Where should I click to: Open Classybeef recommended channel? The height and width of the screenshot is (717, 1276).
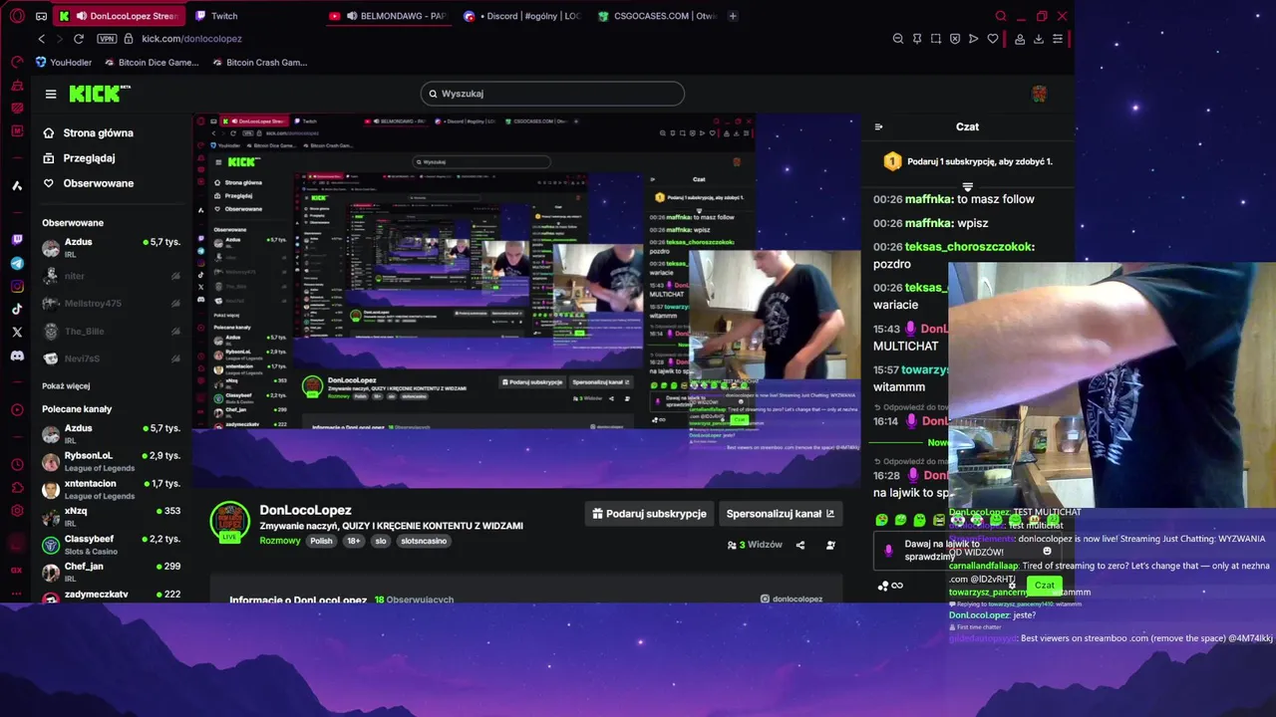[112, 545]
